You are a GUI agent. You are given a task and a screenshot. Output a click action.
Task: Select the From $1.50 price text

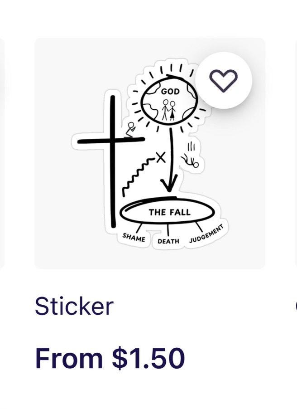(x=110, y=358)
